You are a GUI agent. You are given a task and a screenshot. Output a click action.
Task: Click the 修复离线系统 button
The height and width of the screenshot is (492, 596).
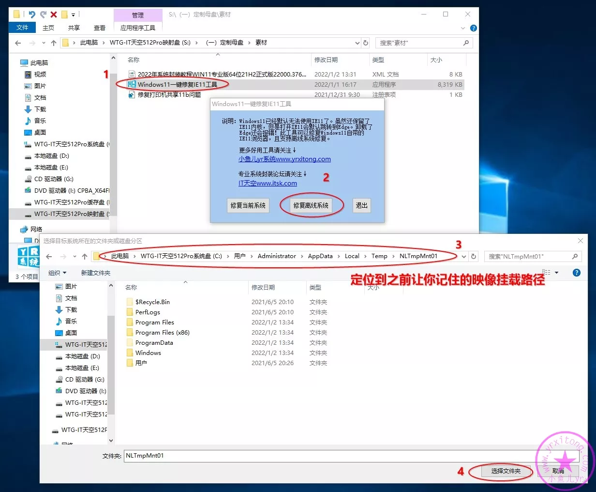tap(311, 205)
